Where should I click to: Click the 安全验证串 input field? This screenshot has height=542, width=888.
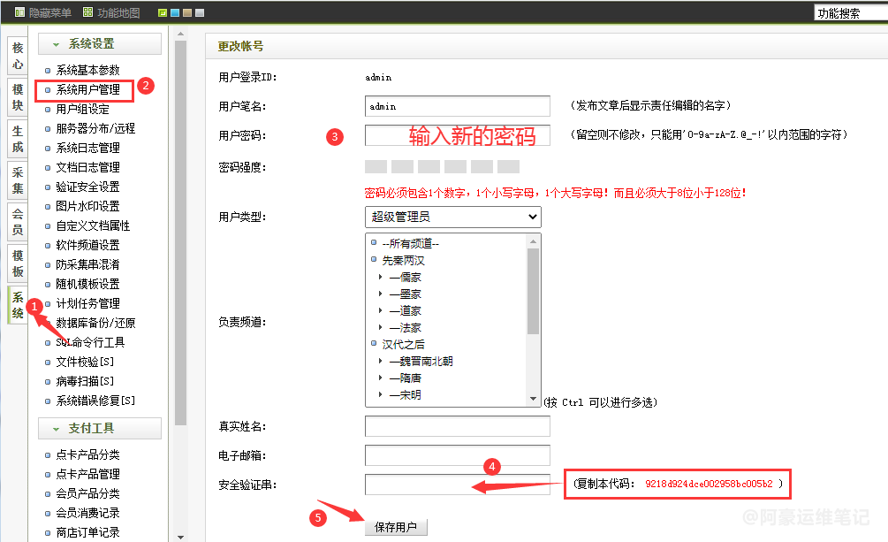[457, 485]
